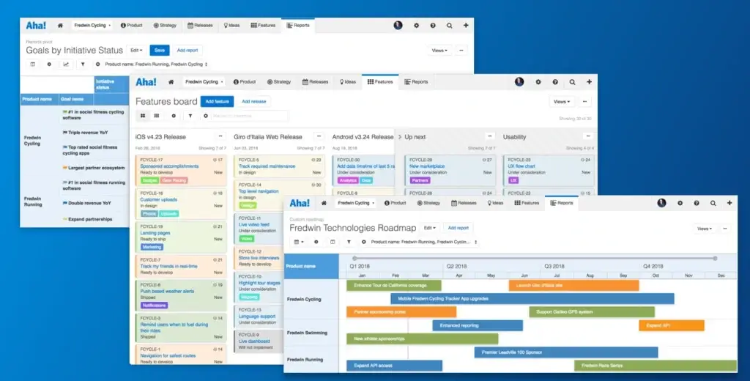This screenshot has width=750, height=381.
Task: Click gear icon beside calendar dropdown in Roadmap toolbar
Action: [x=316, y=243]
